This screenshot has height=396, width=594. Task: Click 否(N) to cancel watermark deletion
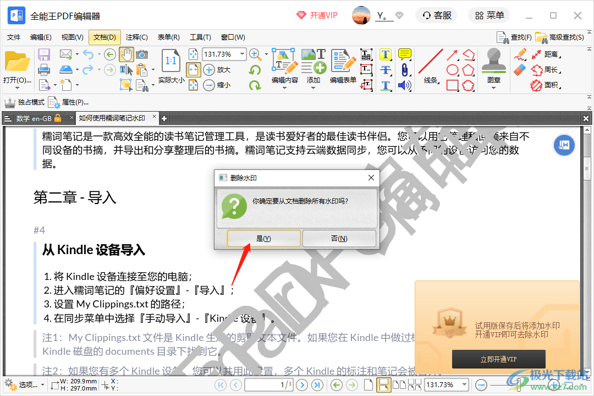pyautogui.click(x=339, y=238)
